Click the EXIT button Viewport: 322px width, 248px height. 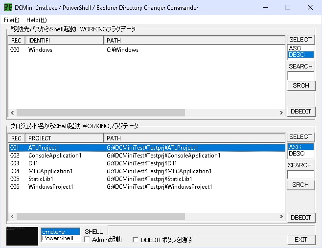pos(300,240)
